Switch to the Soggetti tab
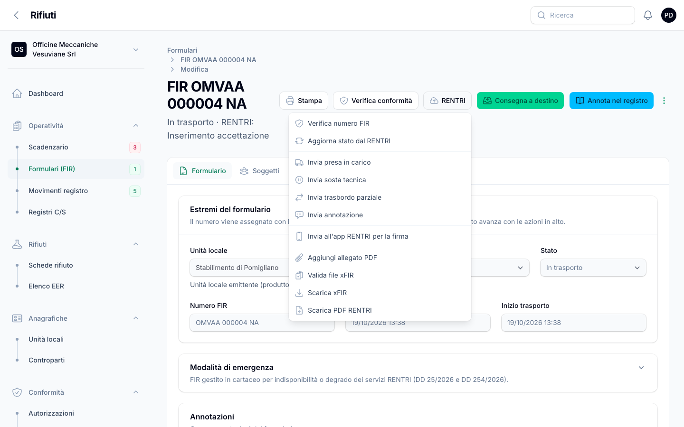 259,171
